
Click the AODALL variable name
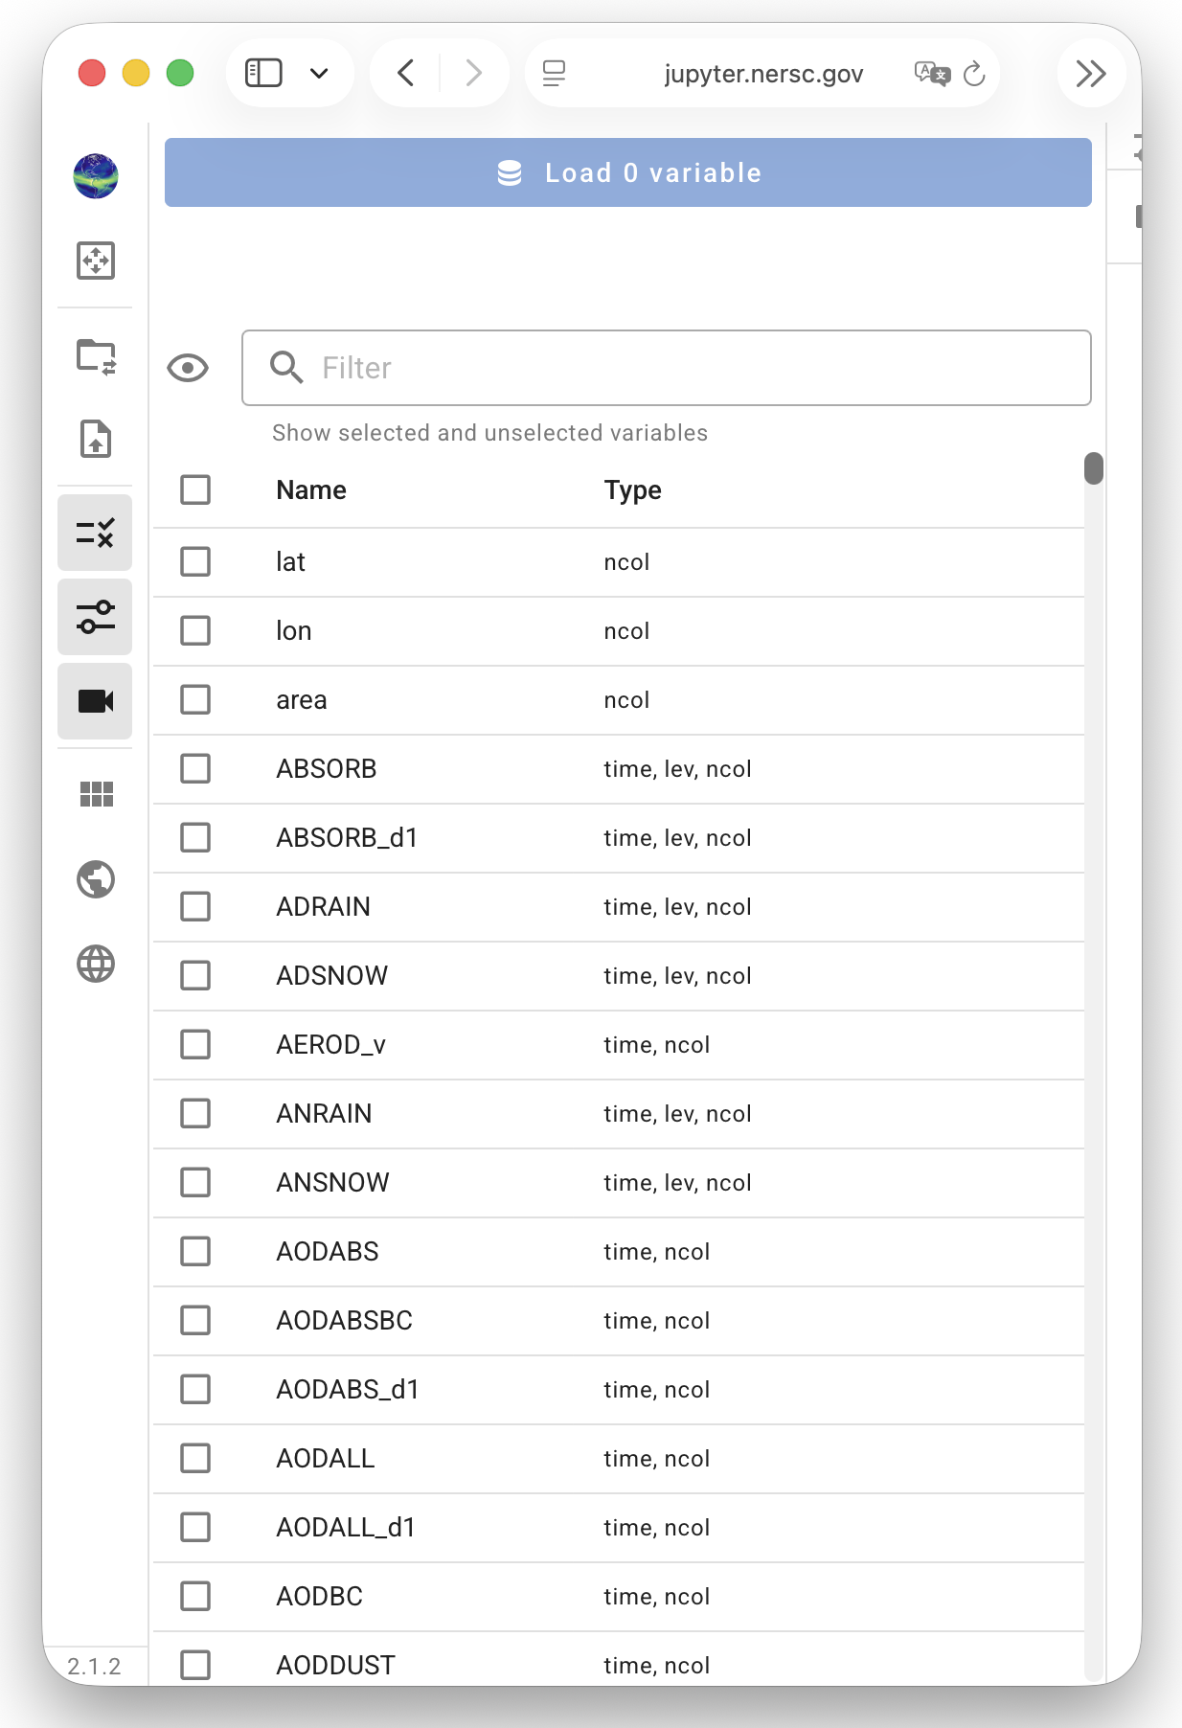click(326, 1458)
